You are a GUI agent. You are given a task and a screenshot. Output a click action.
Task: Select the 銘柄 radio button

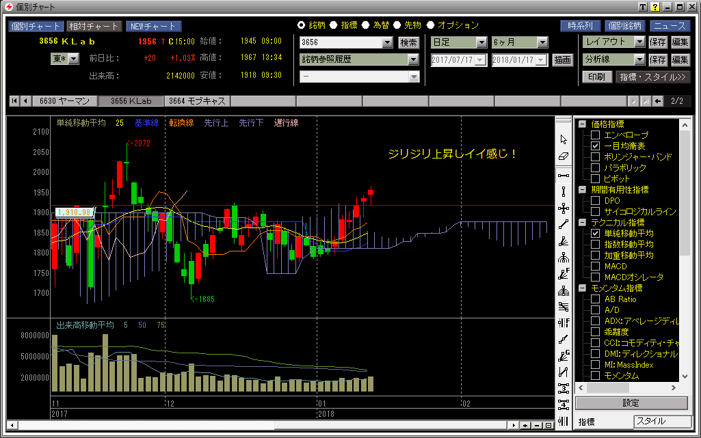pos(302,25)
